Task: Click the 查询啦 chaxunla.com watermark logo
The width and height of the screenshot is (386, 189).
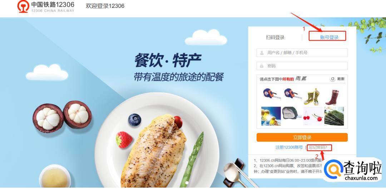Action: coord(353,170)
